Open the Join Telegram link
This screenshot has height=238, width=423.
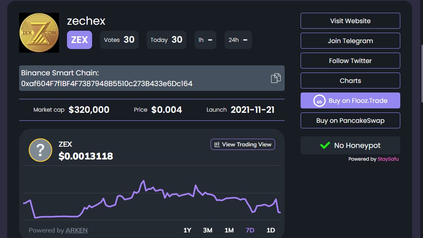(x=350, y=41)
